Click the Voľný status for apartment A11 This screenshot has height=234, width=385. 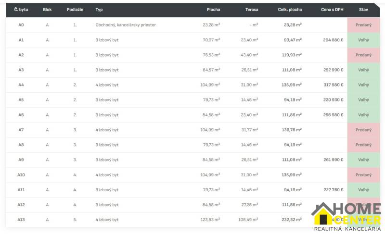(363, 190)
